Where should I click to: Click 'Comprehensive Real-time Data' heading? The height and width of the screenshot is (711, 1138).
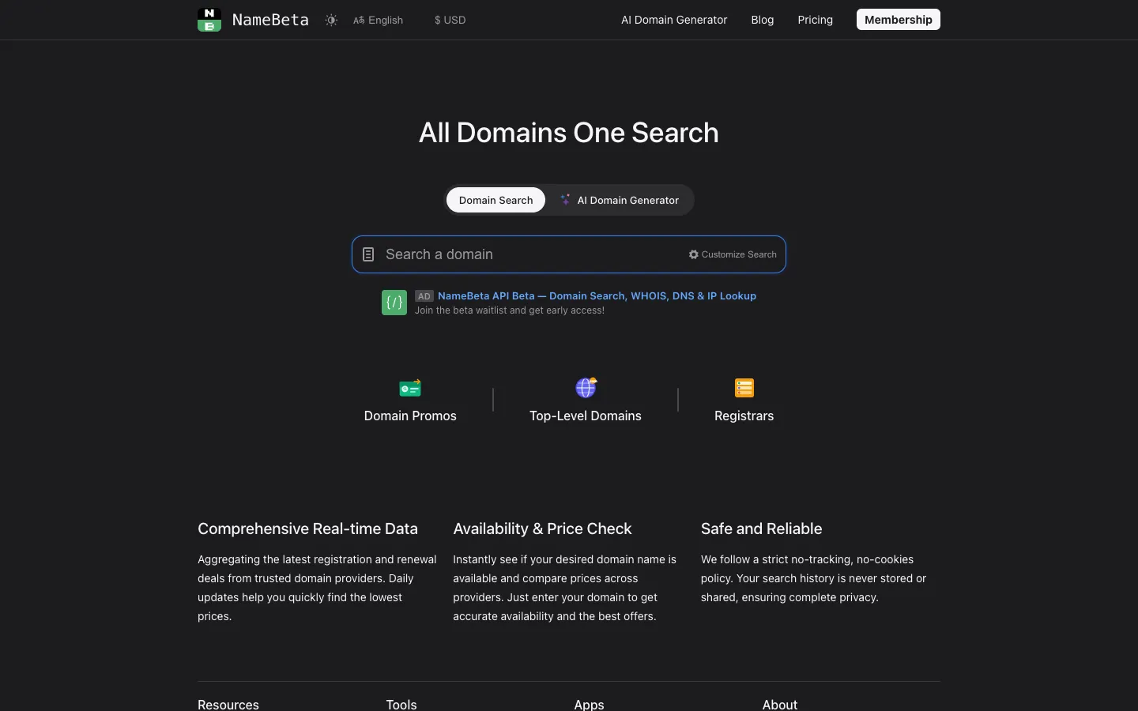307,529
